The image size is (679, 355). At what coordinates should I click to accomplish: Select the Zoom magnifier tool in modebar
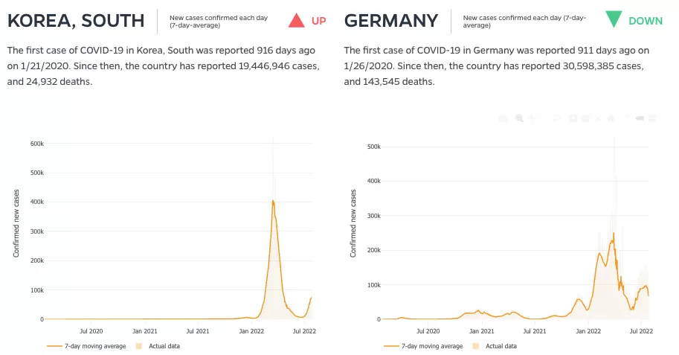click(519, 118)
